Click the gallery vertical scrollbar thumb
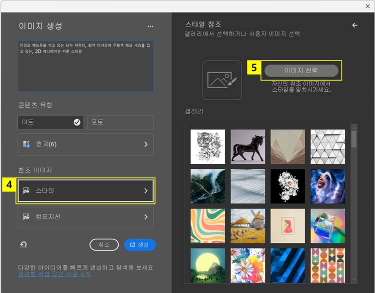375x293 pixels. (354, 139)
